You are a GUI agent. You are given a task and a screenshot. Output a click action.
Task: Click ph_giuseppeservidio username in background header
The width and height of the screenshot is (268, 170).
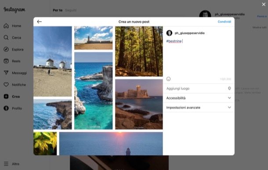pyautogui.click(x=230, y=14)
